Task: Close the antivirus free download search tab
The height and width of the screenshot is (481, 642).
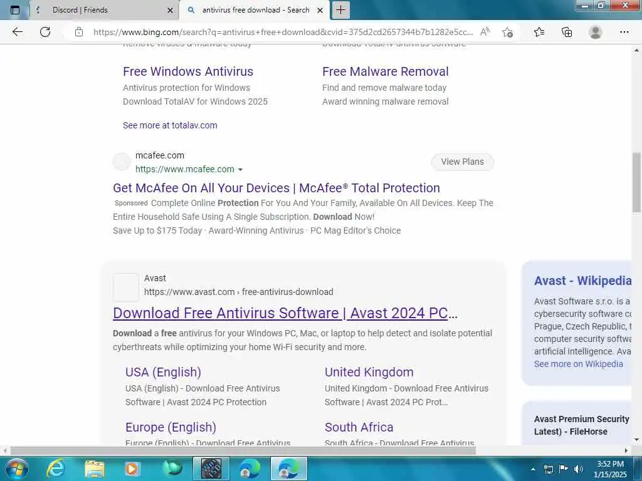Action: (x=320, y=11)
